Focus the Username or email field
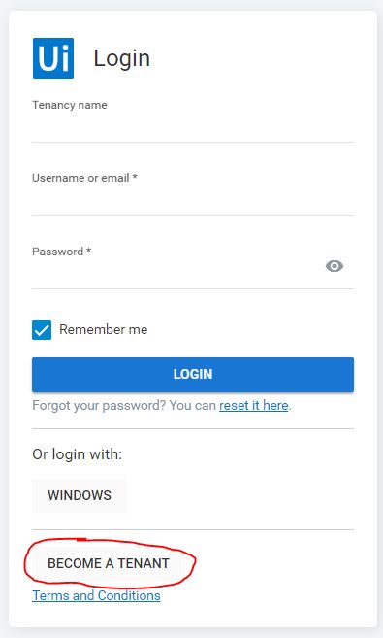Screen dimensions: 383x638 pyautogui.click(x=193, y=202)
